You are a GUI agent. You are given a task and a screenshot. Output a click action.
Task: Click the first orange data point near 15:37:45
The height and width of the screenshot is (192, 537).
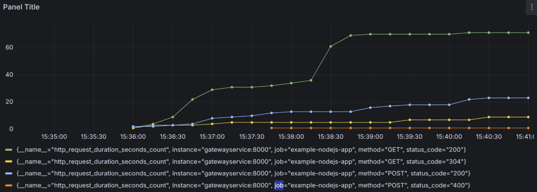(272, 128)
